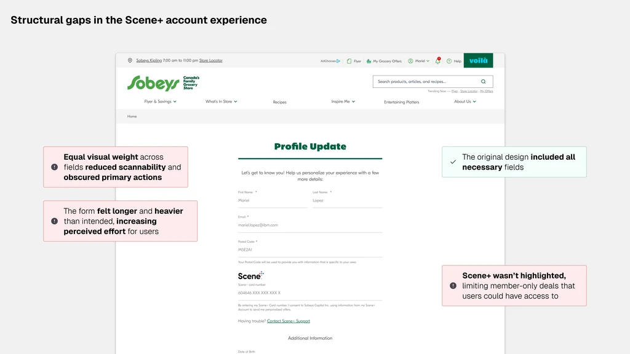Click the search magnifying glass icon

click(x=484, y=81)
